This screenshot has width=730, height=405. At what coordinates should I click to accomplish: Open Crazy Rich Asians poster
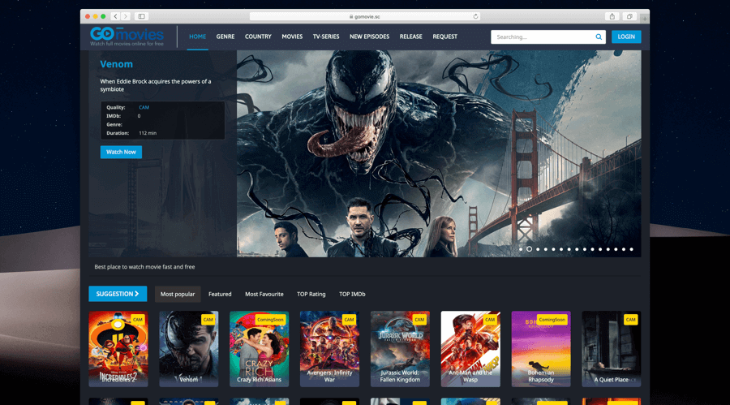pyautogui.click(x=259, y=349)
